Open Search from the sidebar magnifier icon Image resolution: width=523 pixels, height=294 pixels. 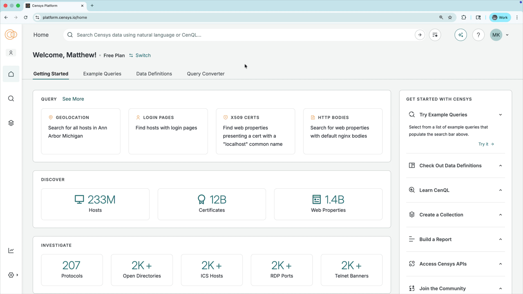click(x=11, y=98)
